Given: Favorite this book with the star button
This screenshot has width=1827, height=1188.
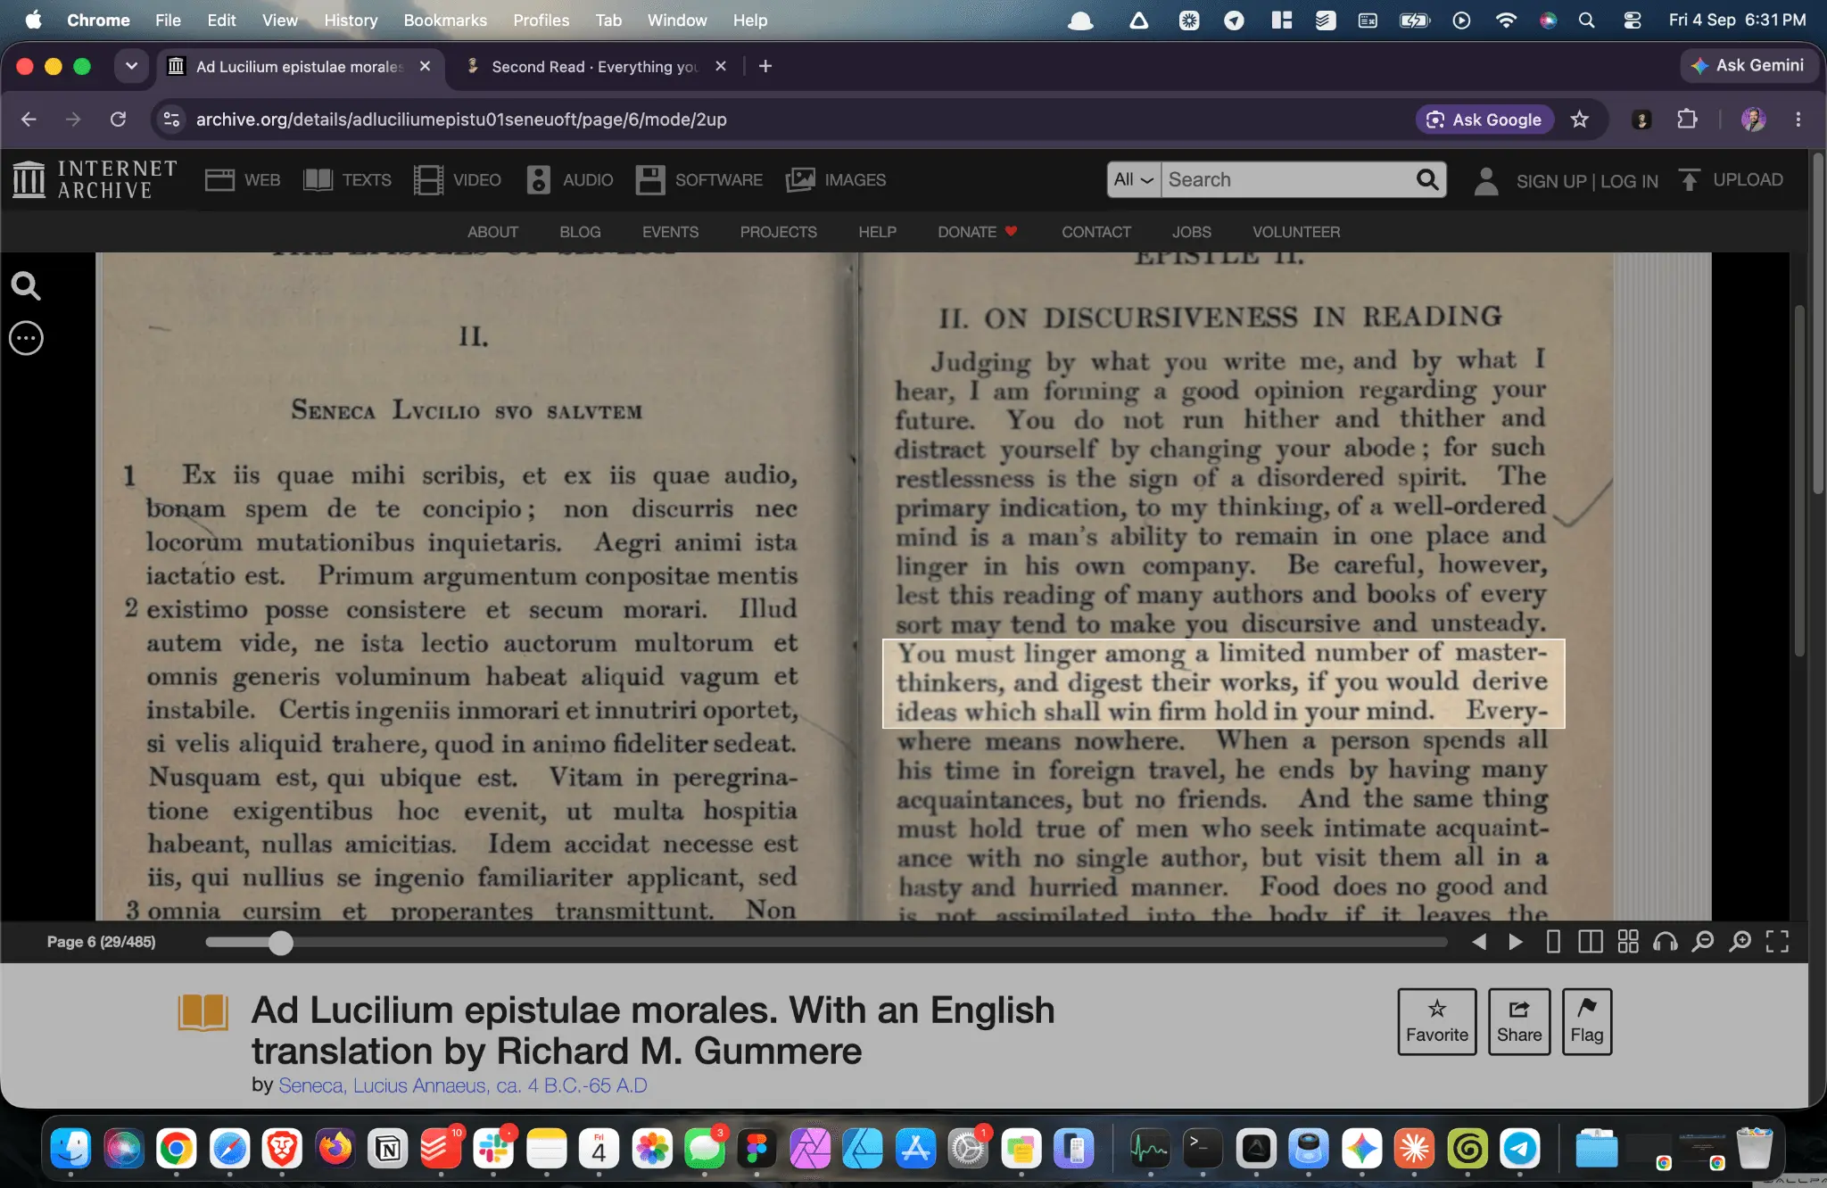Looking at the screenshot, I should 1437,1022.
